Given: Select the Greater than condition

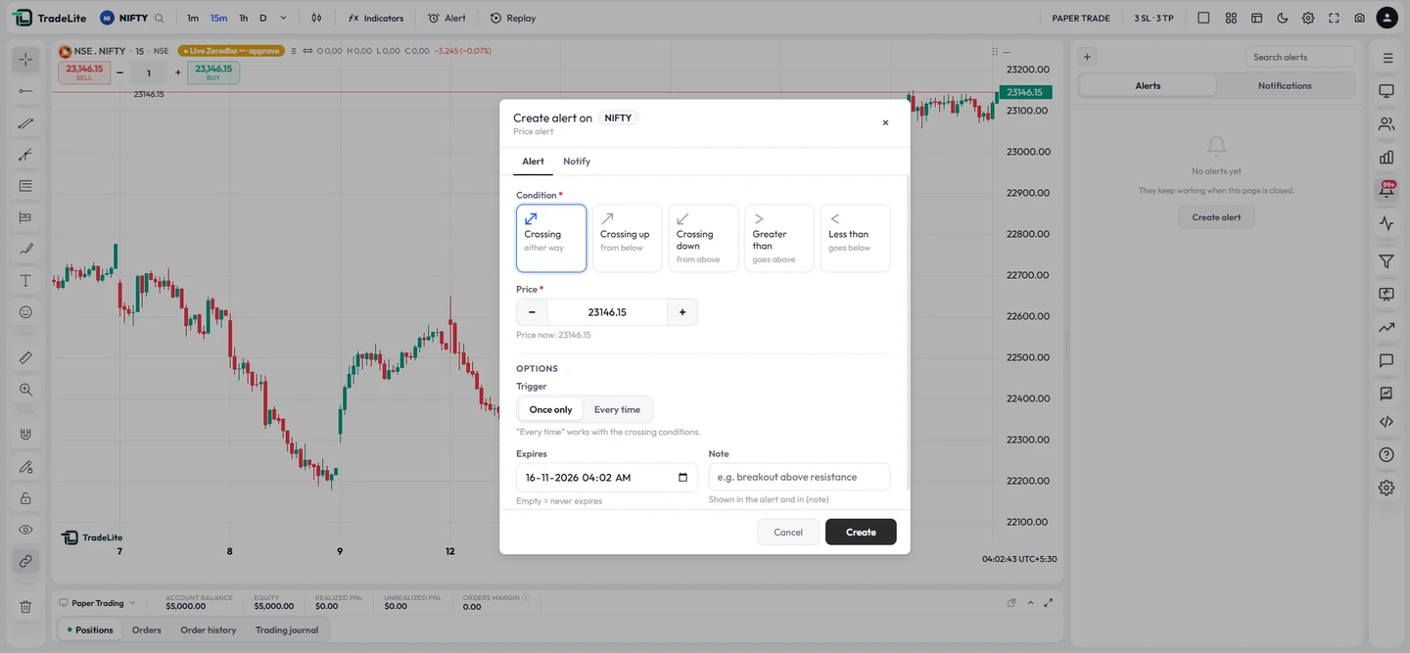Looking at the screenshot, I should click(779, 238).
